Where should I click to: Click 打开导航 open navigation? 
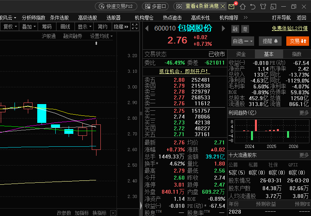pos(281,18)
